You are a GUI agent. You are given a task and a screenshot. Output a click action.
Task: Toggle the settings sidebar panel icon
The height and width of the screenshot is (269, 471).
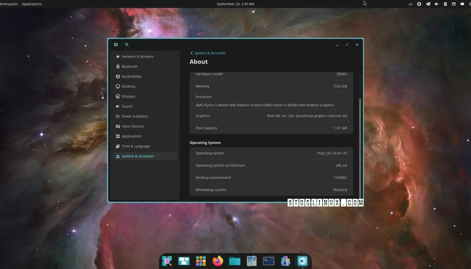coord(116,45)
